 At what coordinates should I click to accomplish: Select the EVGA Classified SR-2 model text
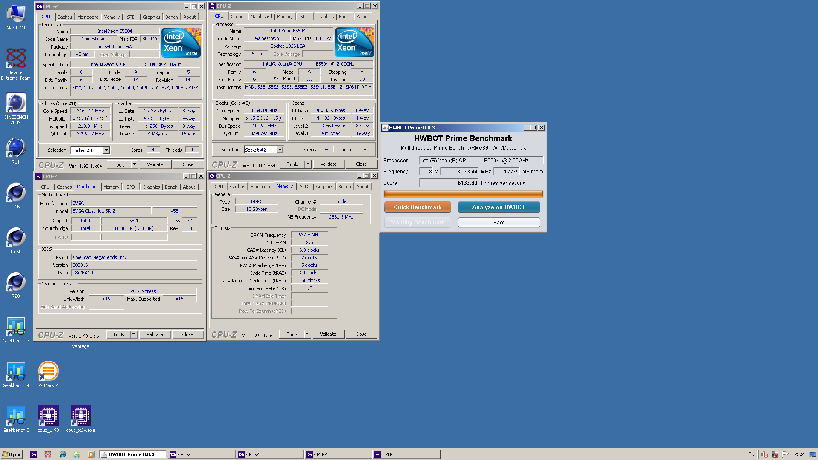click(x=111, y=211)
